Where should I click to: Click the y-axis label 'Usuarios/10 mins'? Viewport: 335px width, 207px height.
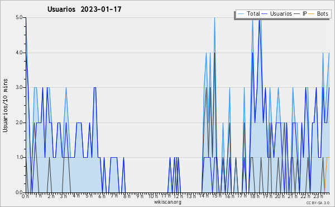(5, 105)
